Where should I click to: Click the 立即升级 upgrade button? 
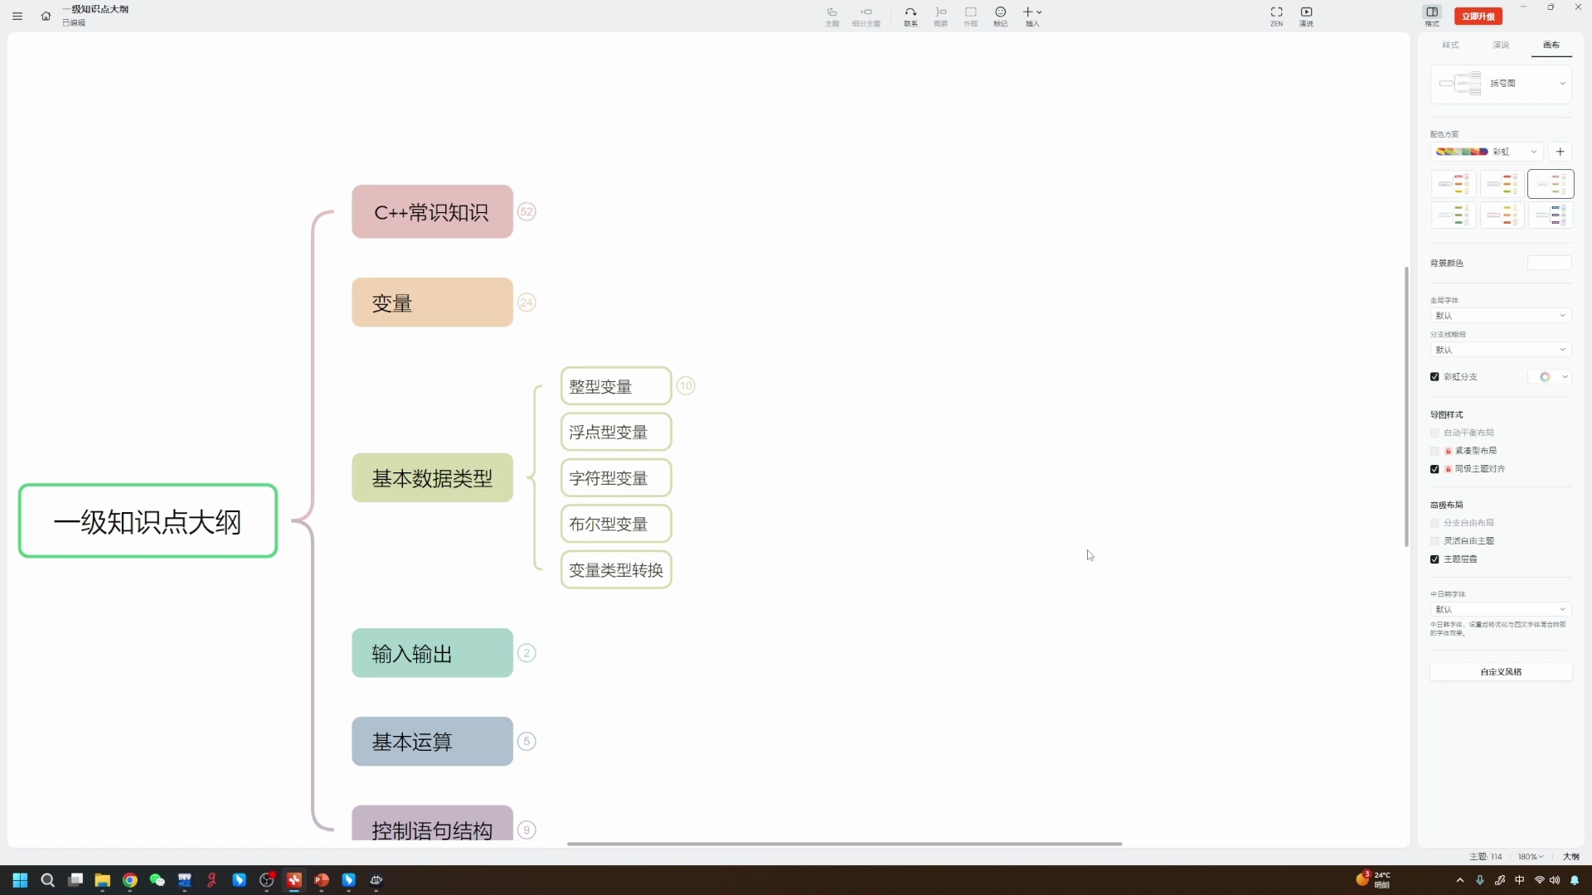click(x=1478, y=16)
